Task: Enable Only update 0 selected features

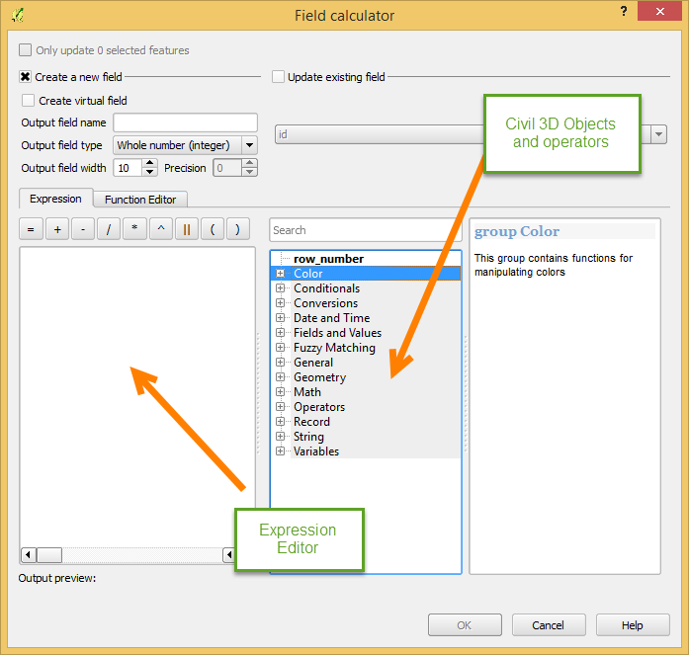Action: [25, 50]
